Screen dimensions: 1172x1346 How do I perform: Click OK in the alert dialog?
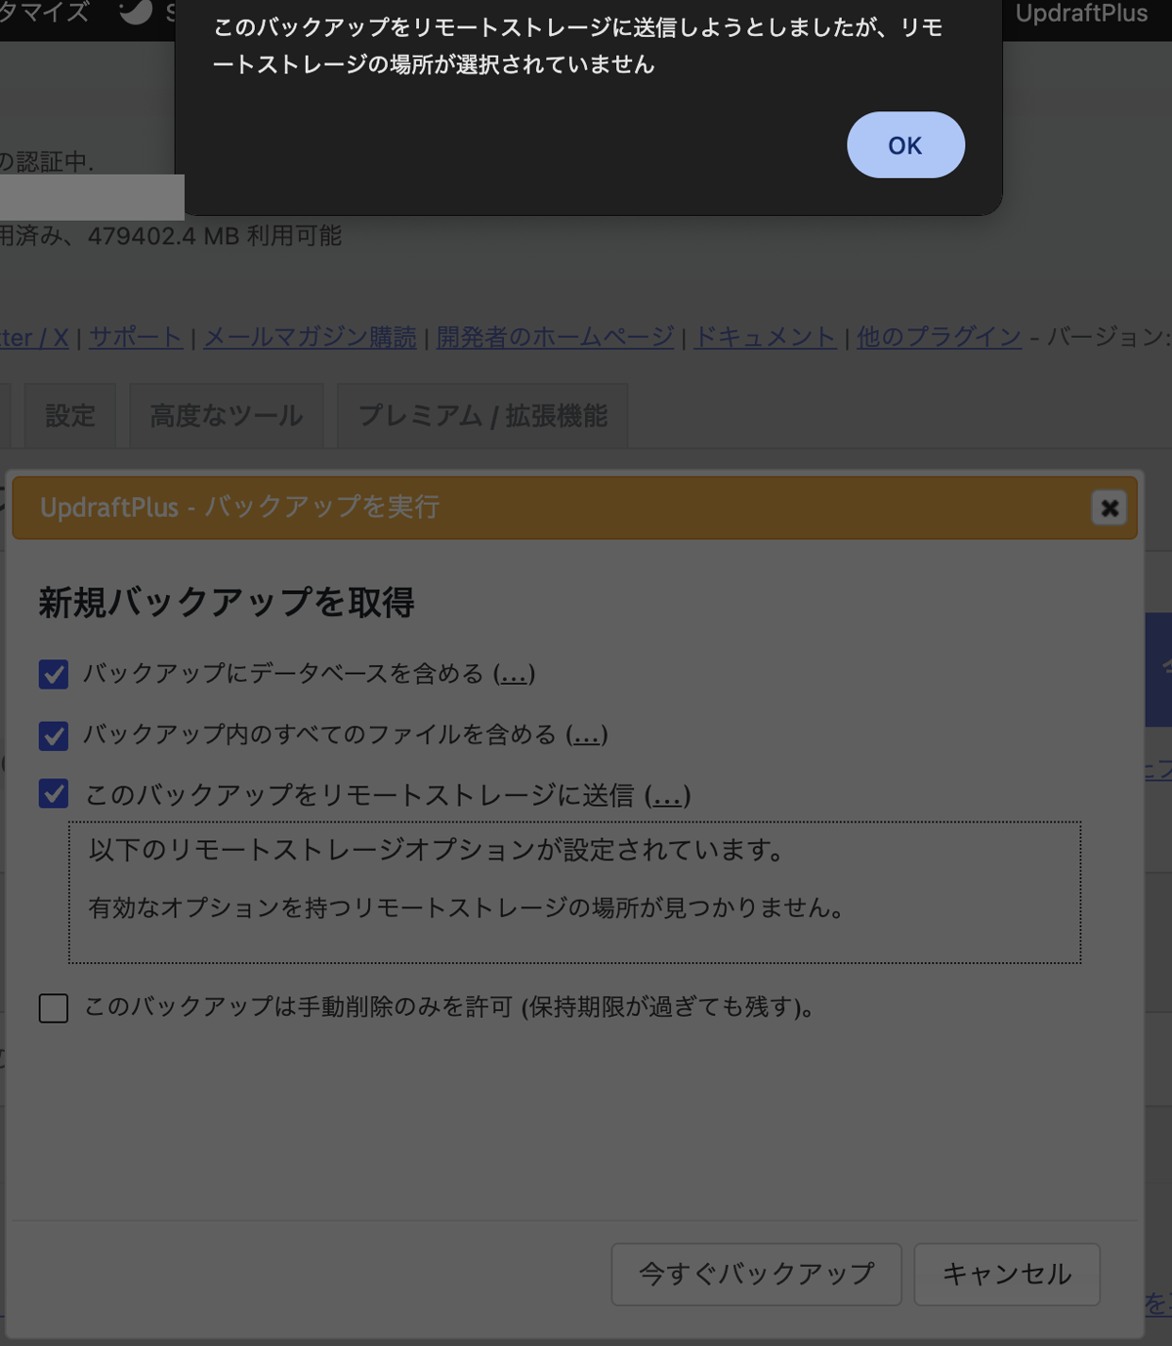(x=905, y=145)
